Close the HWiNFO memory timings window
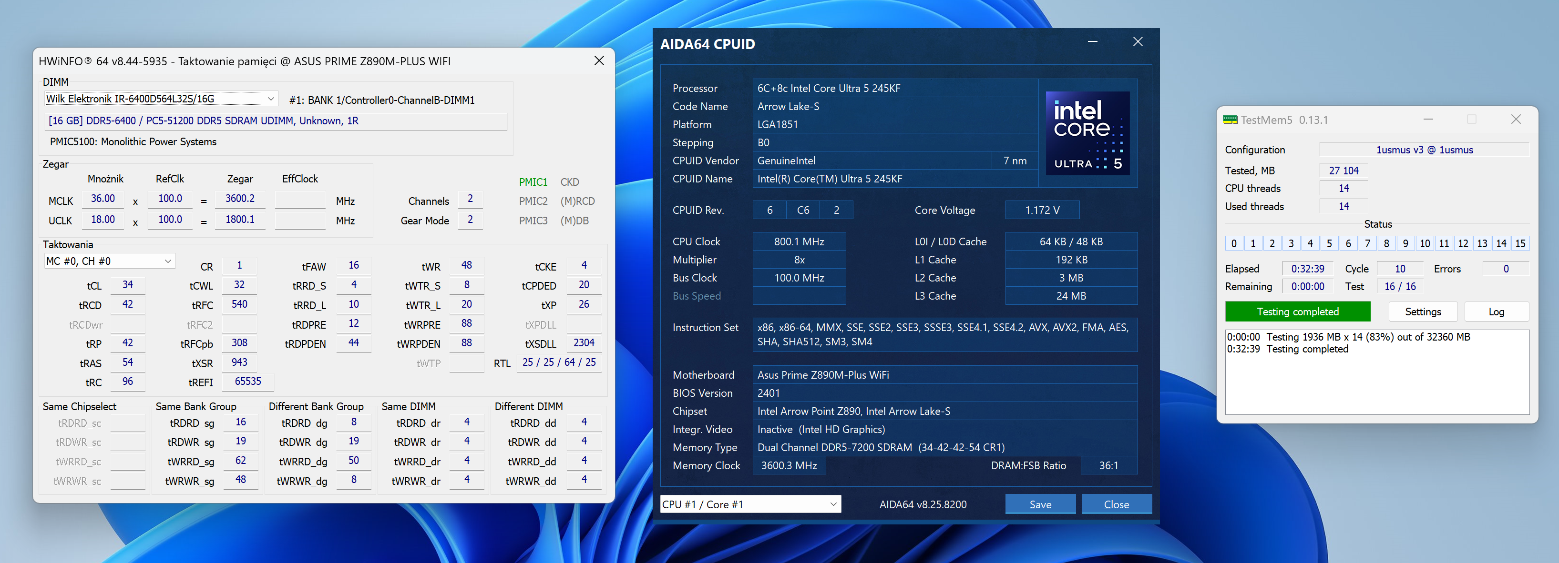 tap(598, 61)
